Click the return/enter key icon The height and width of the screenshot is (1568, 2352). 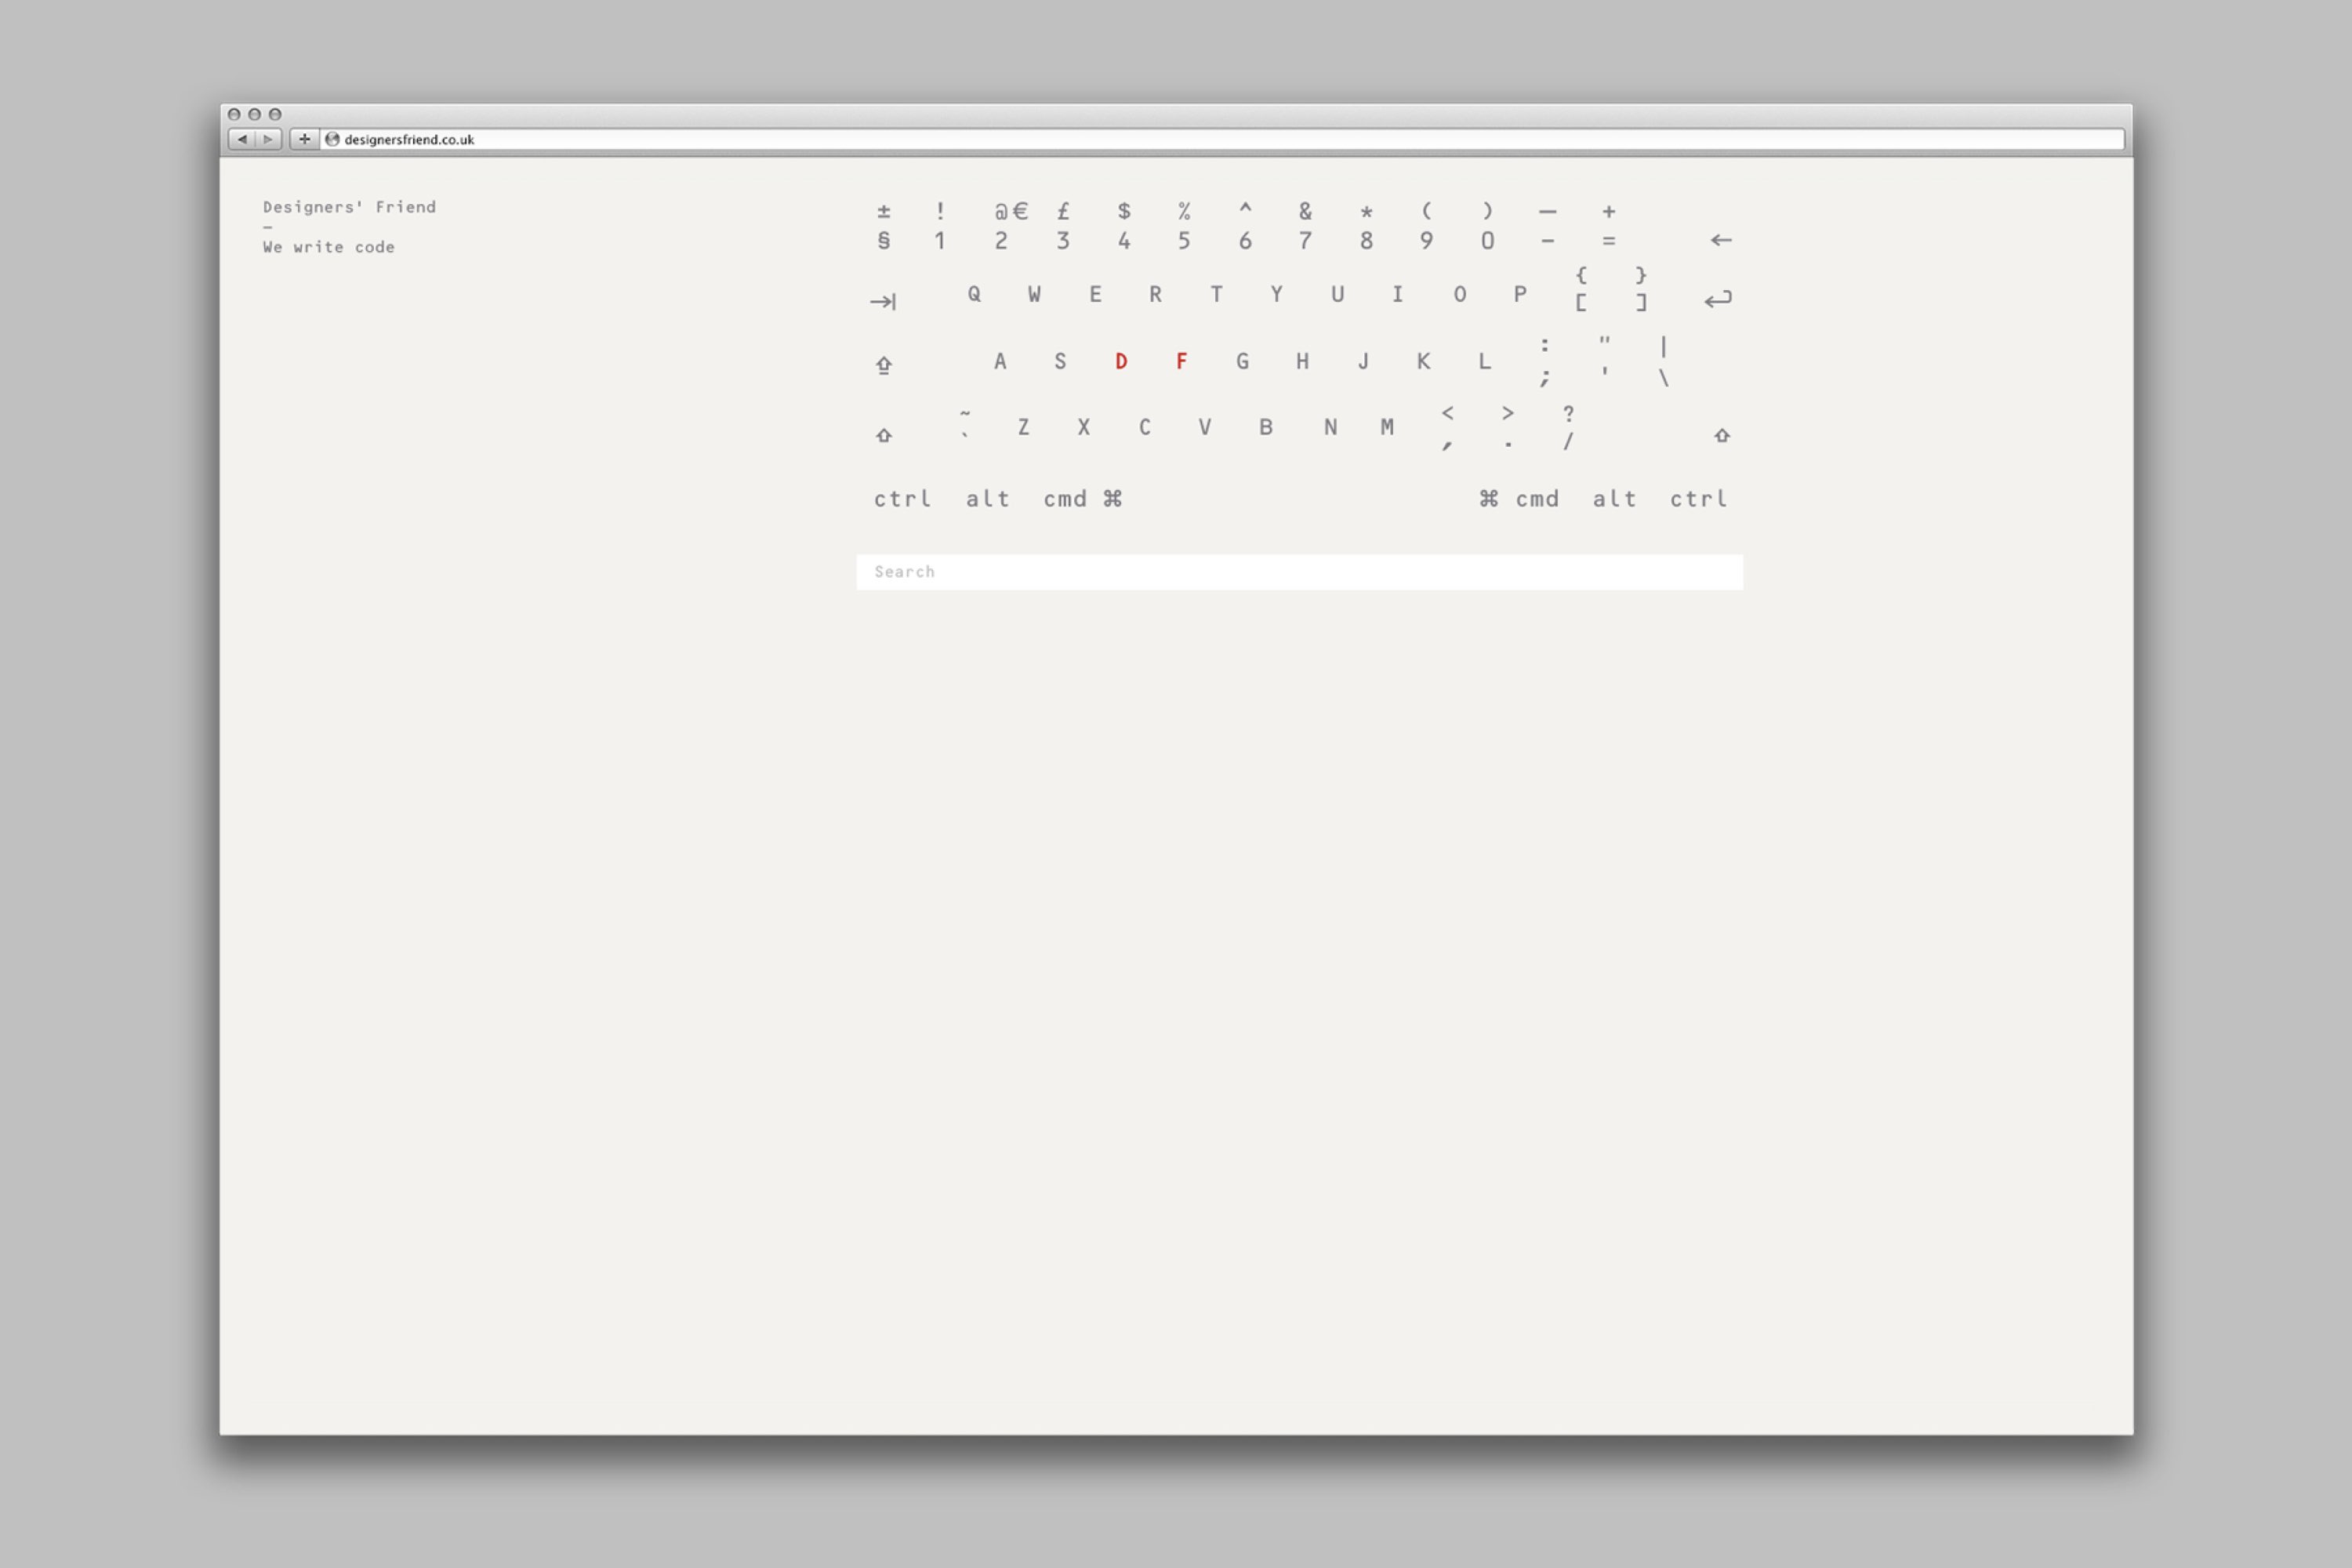tap(1718, 299)
